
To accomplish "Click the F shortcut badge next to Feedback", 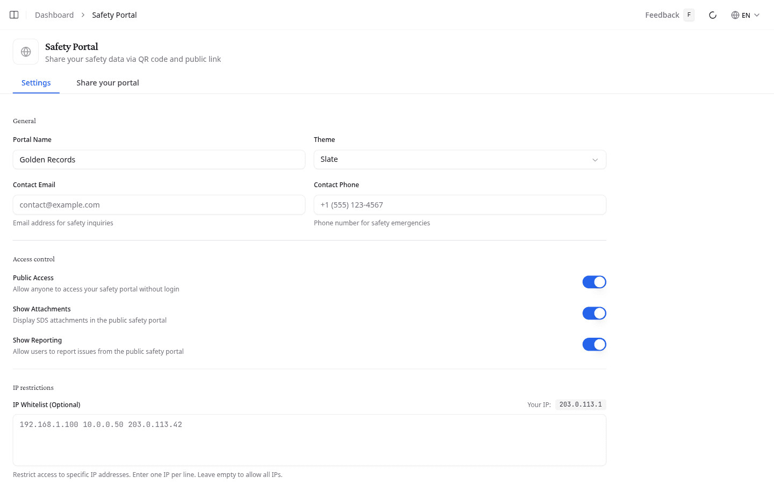I will pyautogui.click(x=689, y=15).
